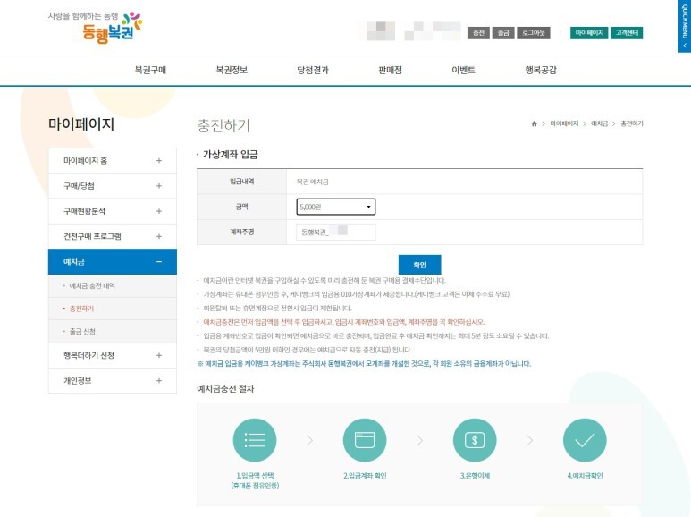Image resolution: width=691 pixels, height=517 pixels.
Task: Click the 4.예치금확인 label
Action: [585, 476]
